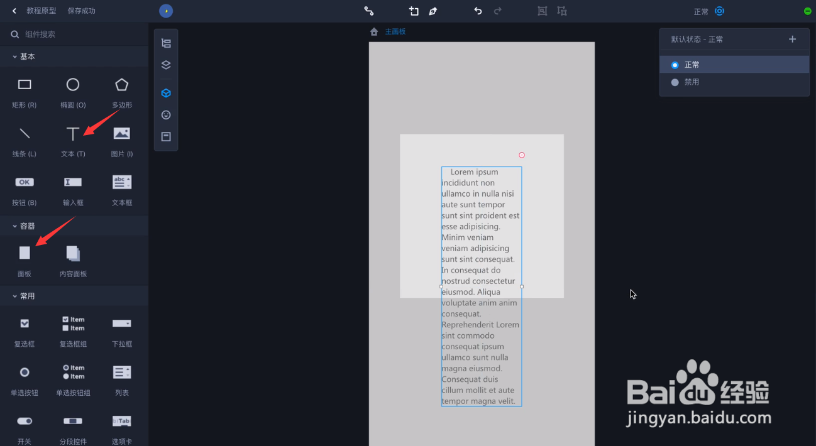816x446 pixels.
Task: Select the Text (文本) component
Action: (x=73, y=140)
